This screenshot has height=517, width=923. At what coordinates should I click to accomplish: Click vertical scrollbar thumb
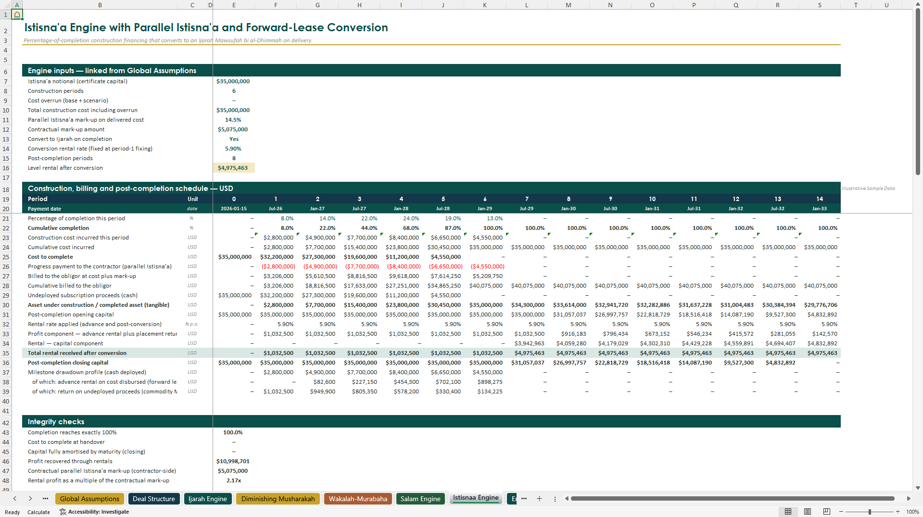(x=918, y=91)
